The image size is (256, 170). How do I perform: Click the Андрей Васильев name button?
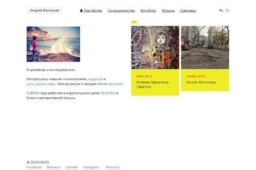click(x=44, y=10)
